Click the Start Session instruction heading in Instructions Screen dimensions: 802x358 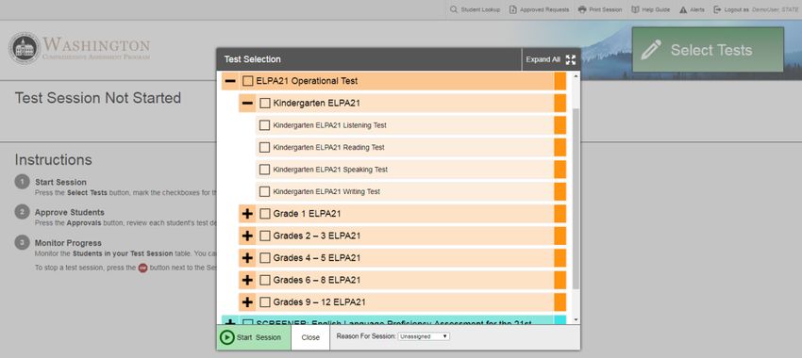tap(60, 183)
